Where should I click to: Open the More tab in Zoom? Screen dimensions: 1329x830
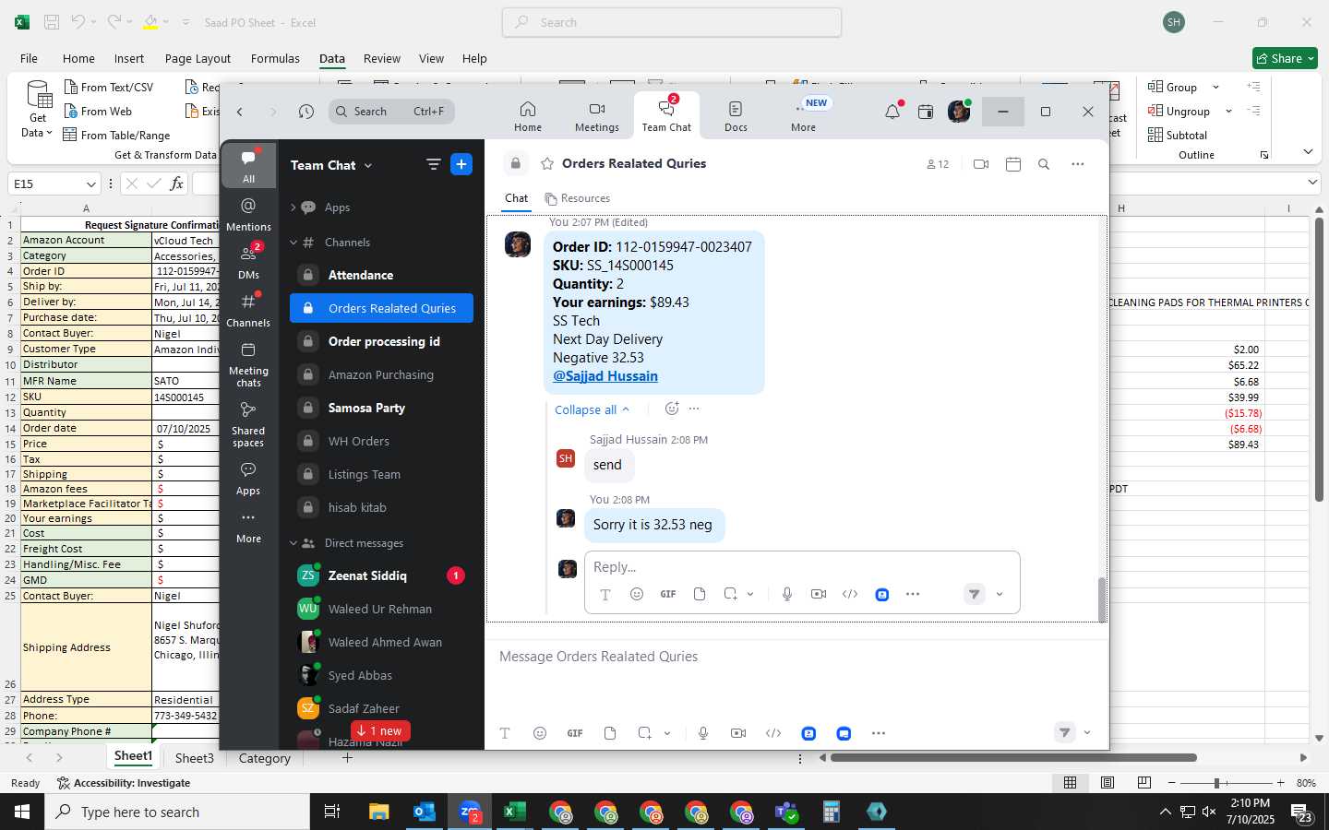pyautogui.click(x=803, y=116)
